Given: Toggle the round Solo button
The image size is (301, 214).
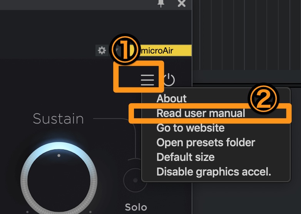Looking at the screenshot, I should [135, 180].
